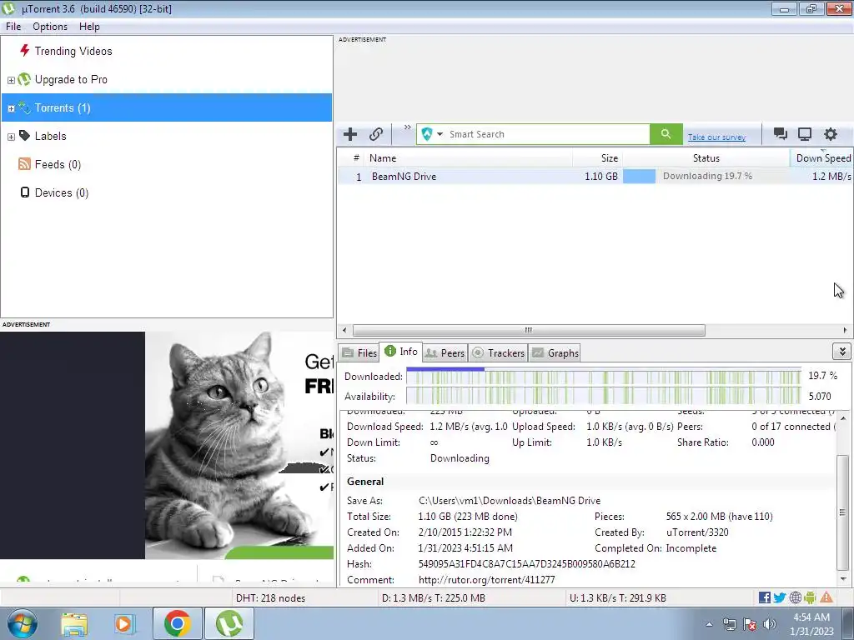Open the File menu
Image resolution: width=854 pixels, height=640 pixels.
click(13, 27)
